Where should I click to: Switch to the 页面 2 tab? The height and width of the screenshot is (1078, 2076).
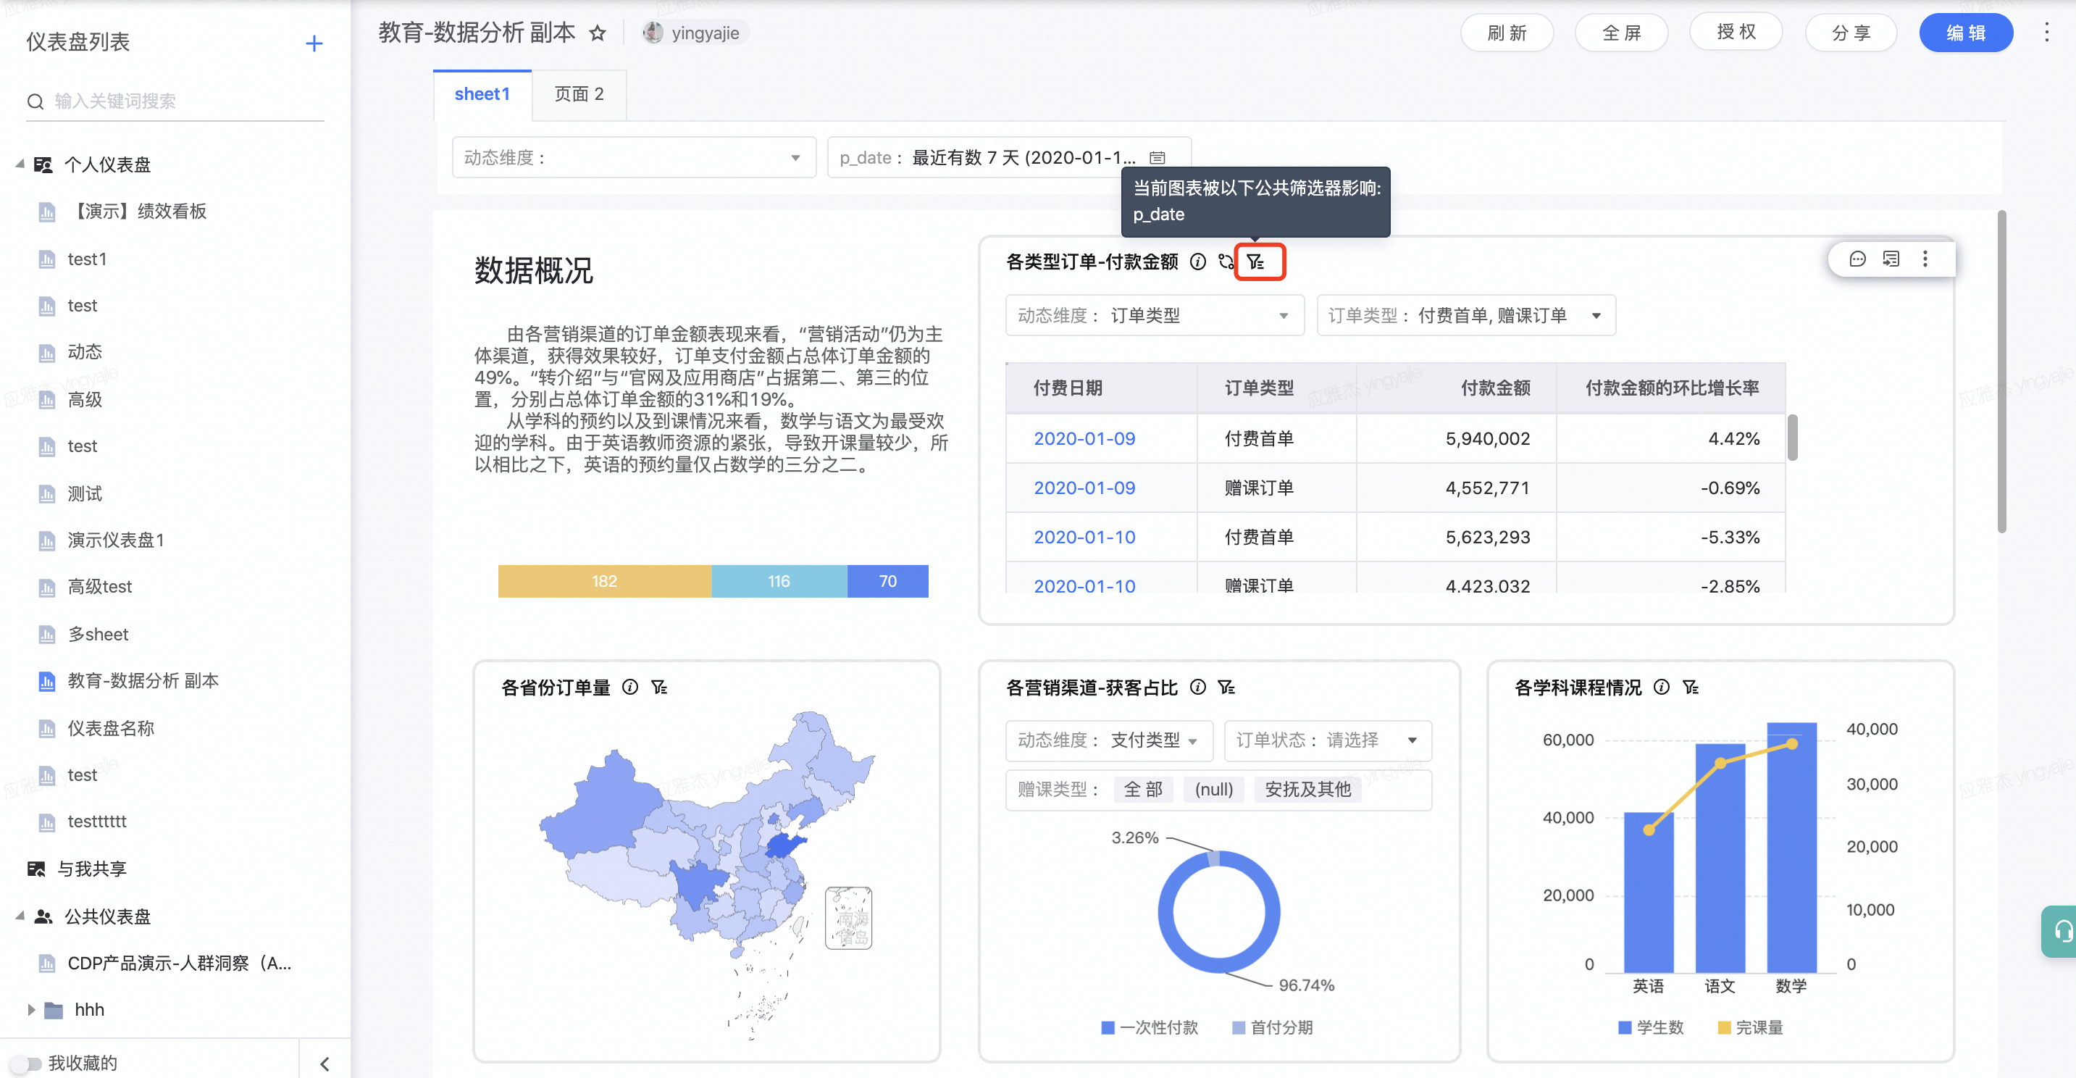(579, 94)
